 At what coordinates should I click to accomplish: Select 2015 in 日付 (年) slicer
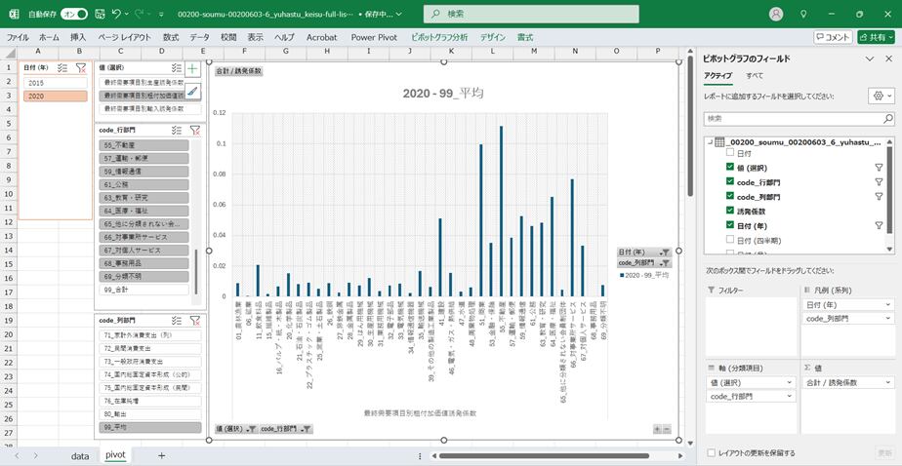point(56,83)
